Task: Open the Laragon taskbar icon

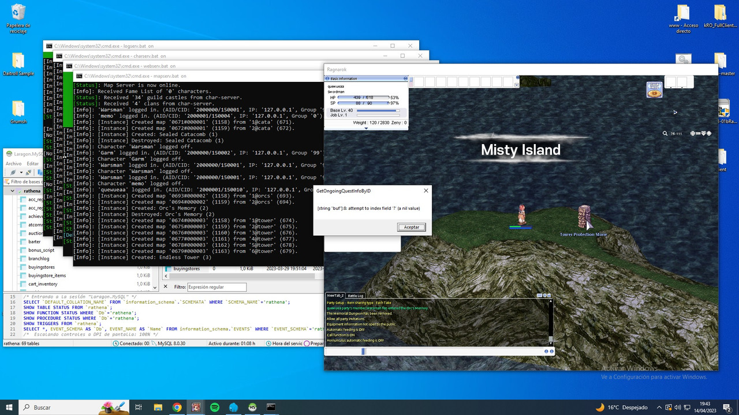Action: pos(233,407)
